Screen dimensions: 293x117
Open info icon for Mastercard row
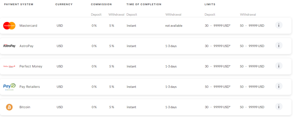tap(279, 25)
